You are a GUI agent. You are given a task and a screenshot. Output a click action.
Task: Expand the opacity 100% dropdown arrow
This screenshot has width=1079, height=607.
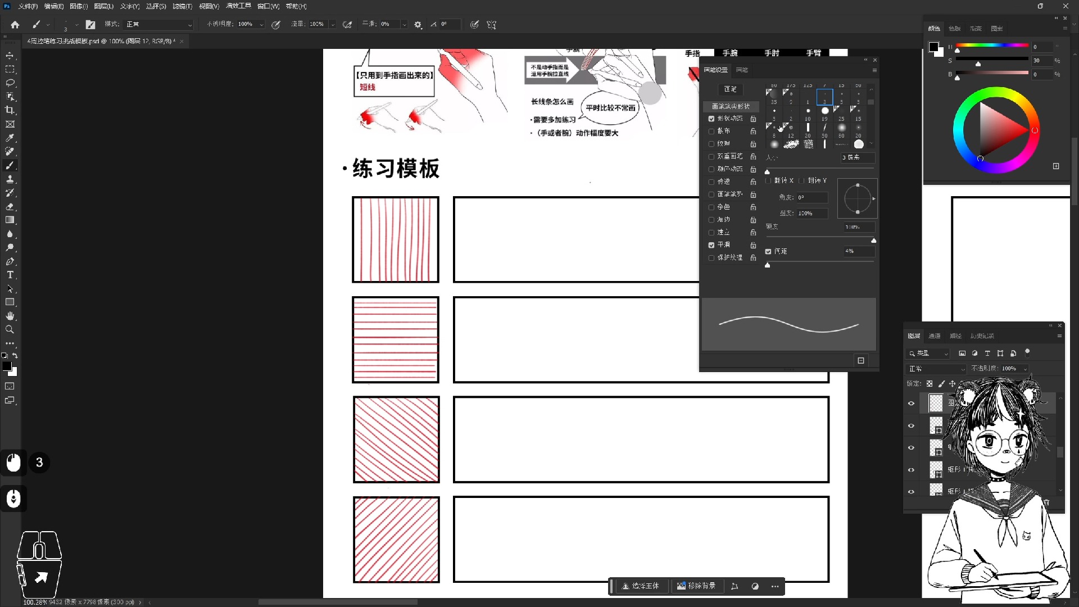tap(261, 25)
